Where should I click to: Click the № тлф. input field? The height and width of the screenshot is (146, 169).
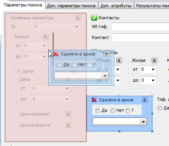pos(140,27)
